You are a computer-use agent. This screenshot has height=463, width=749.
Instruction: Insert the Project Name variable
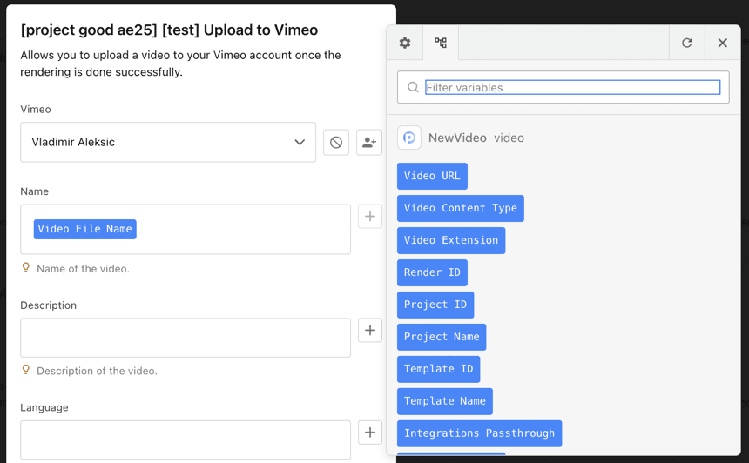coord(442,337)
